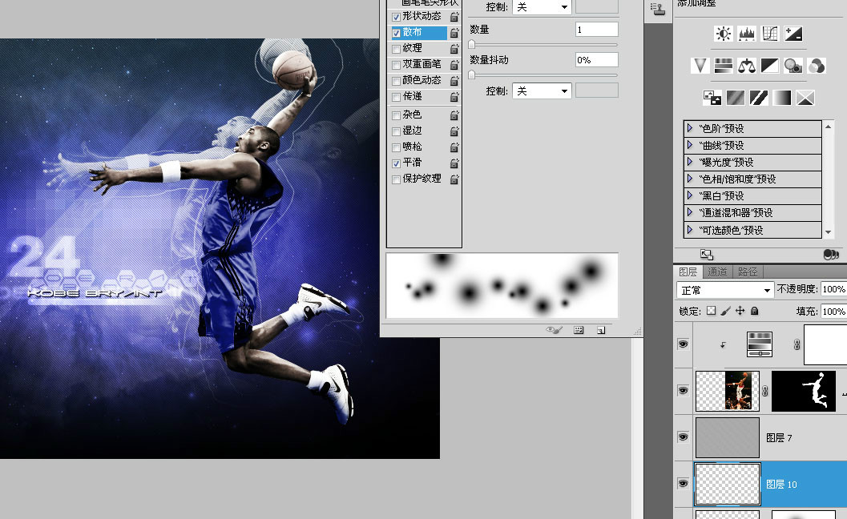Open Preset Manager icon below brush preview
This screenshot has width=847, height=519.
pyautogui.click(x=579, y=330)
